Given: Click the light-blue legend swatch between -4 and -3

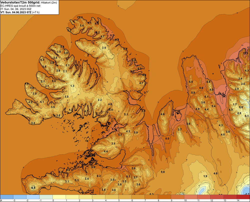Looking at the screenshot, I should [6, 197].
